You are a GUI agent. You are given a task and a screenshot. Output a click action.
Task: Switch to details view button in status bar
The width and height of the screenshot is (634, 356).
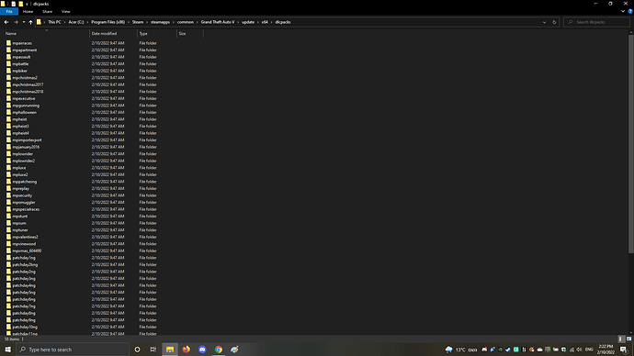[621, 339]
